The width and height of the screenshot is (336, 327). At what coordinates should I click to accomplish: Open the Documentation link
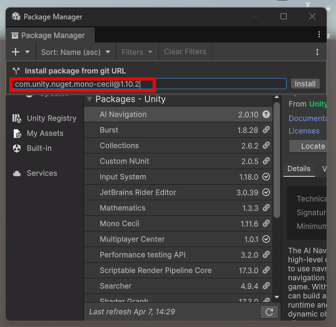(308, 119)
